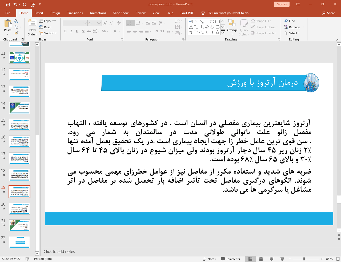Start Slide Show from status bar icon

tap(282, 259)
